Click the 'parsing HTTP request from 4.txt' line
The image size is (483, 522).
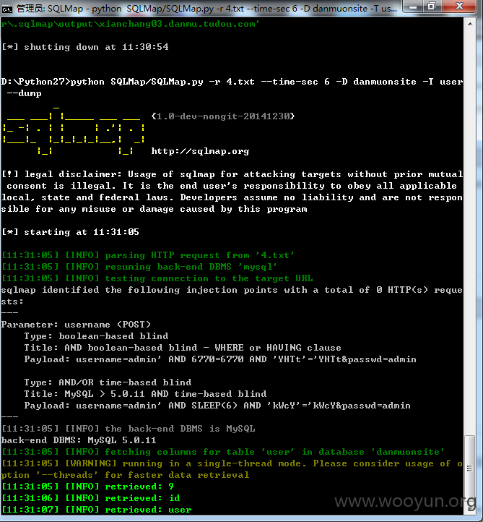(x=148, y=255)
